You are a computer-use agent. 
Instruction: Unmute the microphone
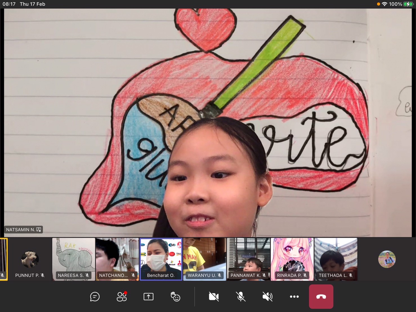(x=240, y=297)
